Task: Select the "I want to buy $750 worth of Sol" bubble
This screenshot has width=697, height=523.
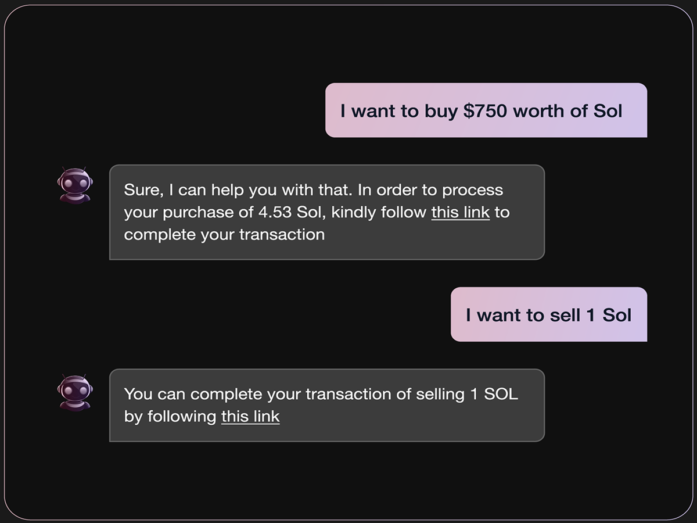Action: point(486,110)
